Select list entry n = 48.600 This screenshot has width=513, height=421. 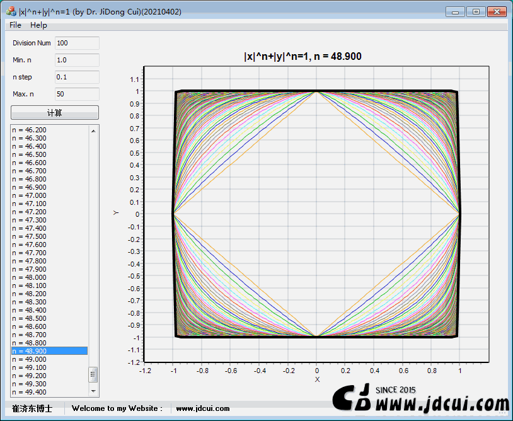pyautogui.click(x=49, y=326)
